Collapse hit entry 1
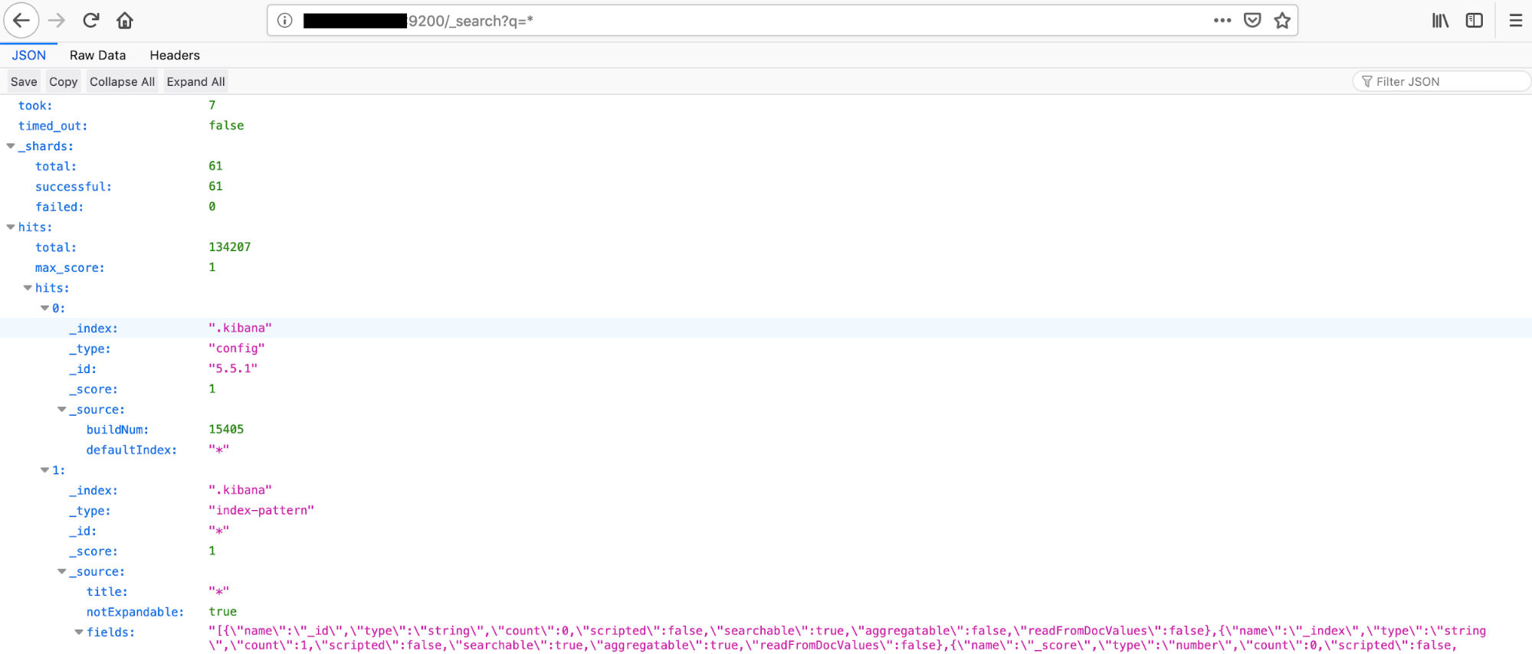1532x654 pixels. pos(44,470)
